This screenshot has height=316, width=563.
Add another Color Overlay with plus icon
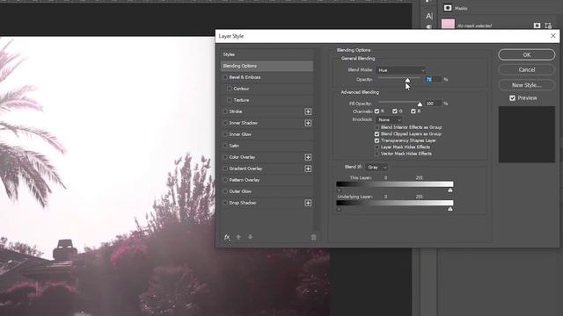pos(308,157)
